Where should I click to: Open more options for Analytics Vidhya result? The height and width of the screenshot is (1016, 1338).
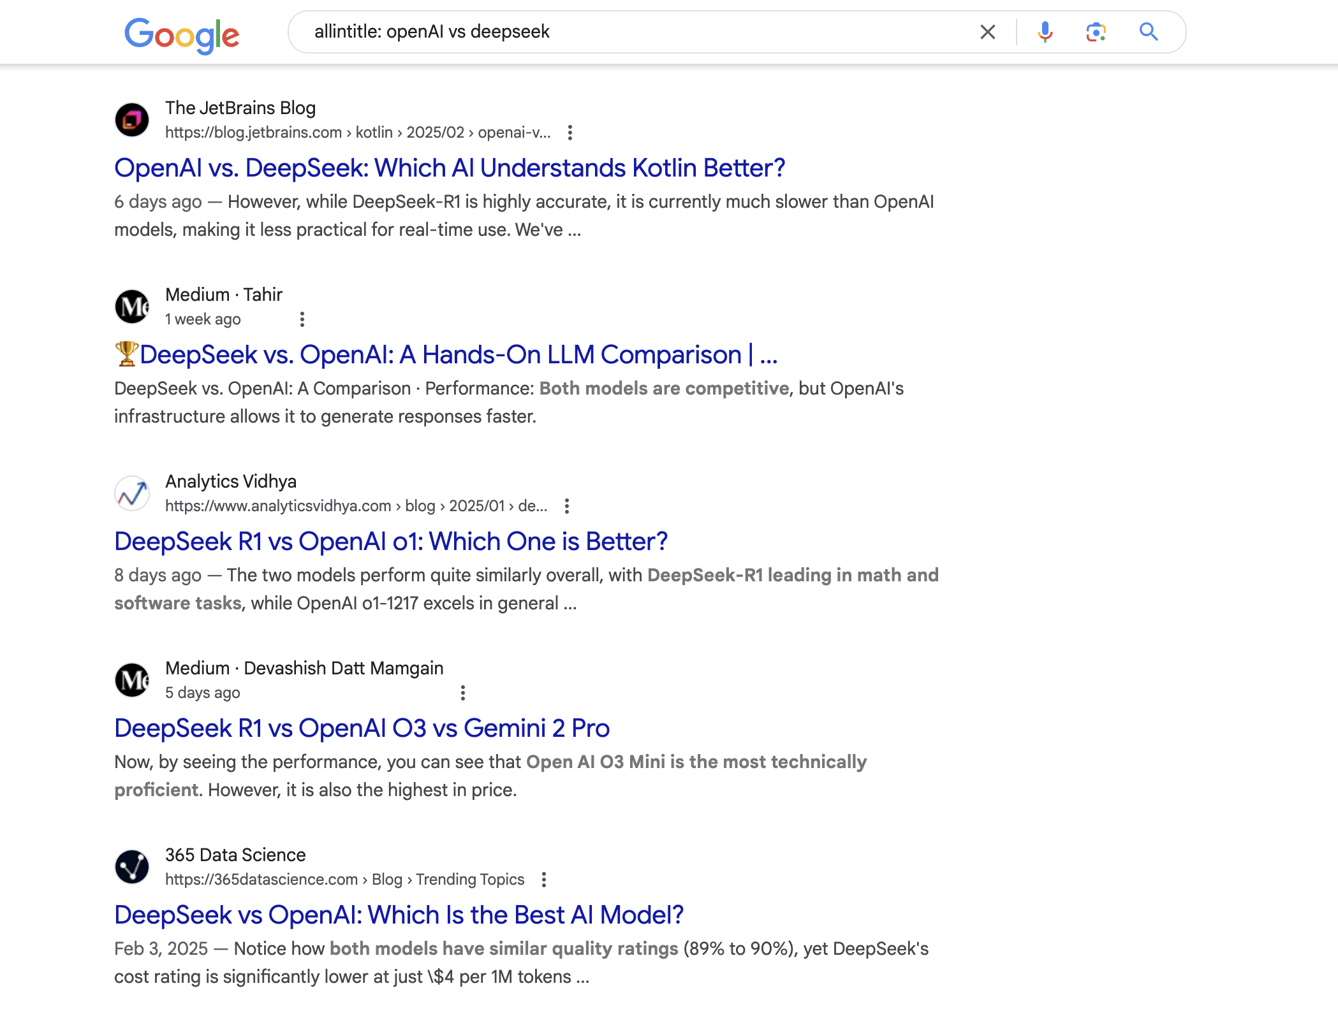[x=567, y=506]
